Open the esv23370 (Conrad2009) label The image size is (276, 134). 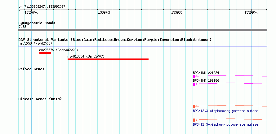click(x=59, y=50)
